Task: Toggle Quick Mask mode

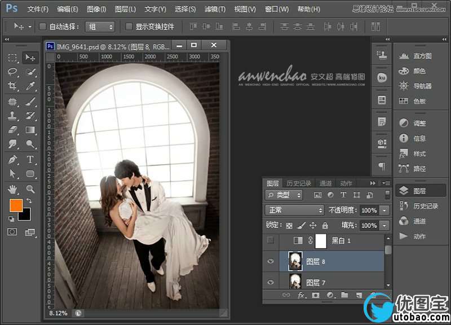Action: coord(12,232)
